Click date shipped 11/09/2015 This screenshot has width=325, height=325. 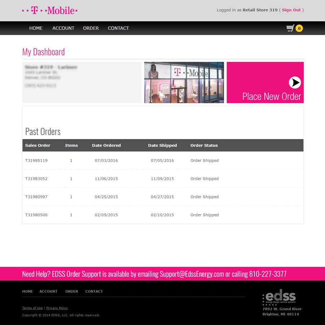(162, 179)
